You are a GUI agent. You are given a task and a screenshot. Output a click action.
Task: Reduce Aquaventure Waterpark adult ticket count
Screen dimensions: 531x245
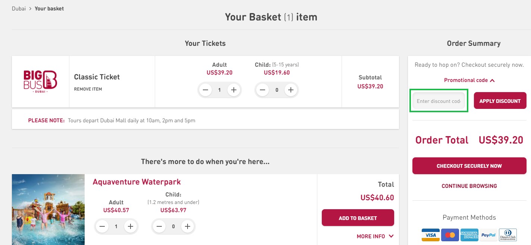[x=102, y=226]
